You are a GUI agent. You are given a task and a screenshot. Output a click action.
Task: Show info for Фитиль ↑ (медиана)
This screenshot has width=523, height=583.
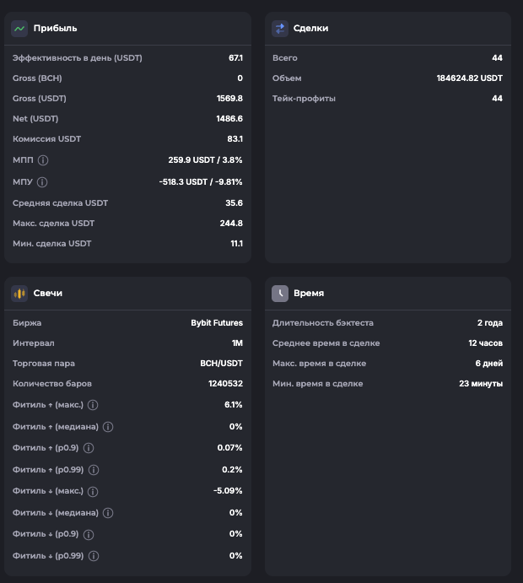pos(108,427)
